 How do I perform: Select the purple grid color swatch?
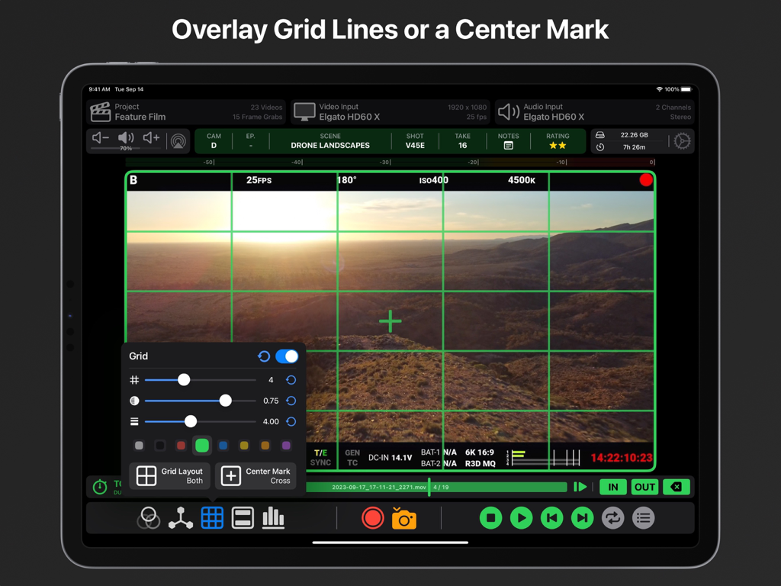pos(286,446)
